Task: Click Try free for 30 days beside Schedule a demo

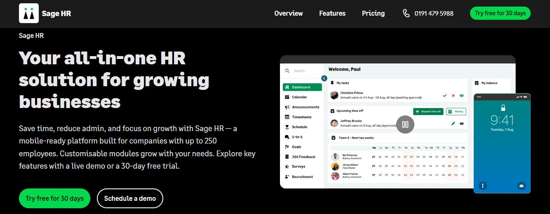Action: 54,198
